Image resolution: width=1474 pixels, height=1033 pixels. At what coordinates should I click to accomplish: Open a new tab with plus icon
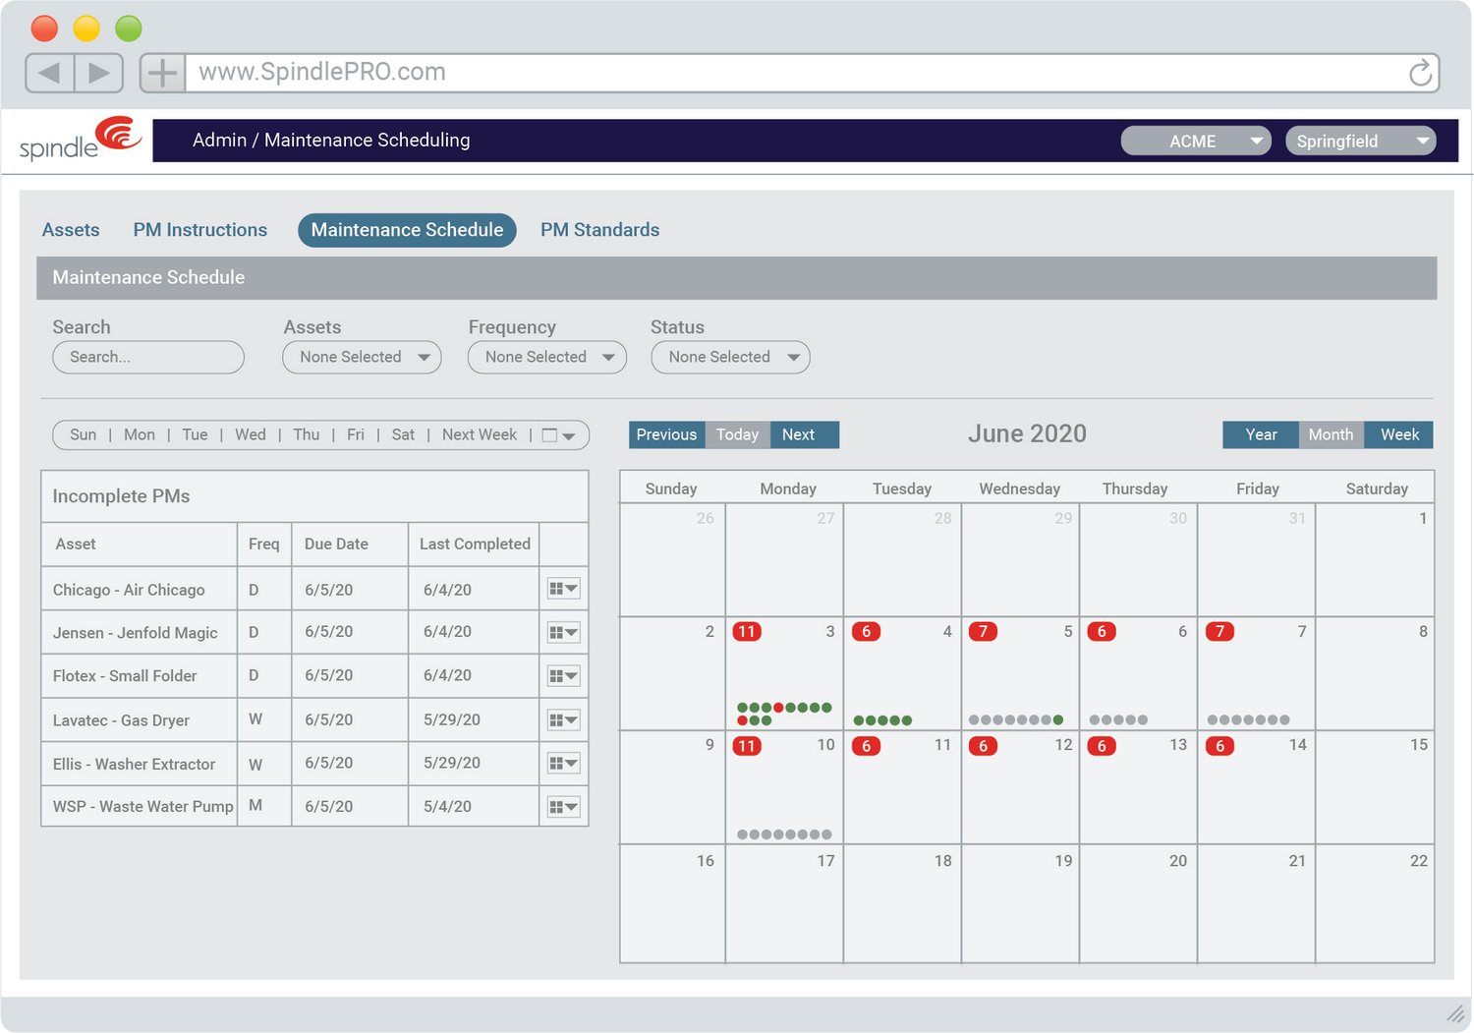(x=162, y=73)
